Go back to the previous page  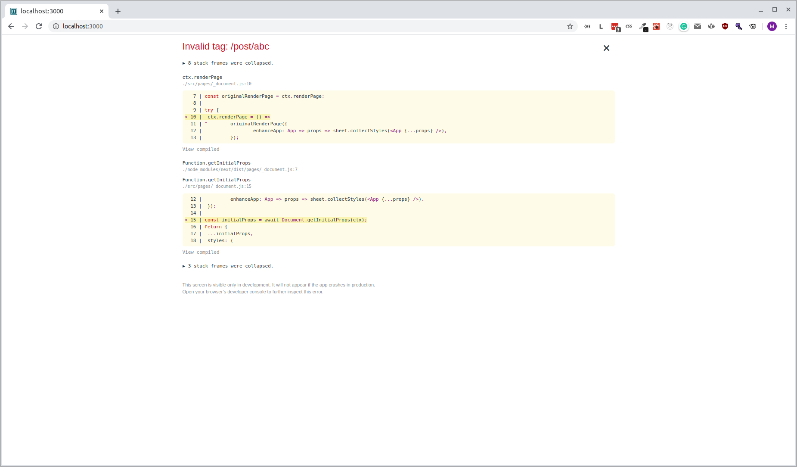11,26
